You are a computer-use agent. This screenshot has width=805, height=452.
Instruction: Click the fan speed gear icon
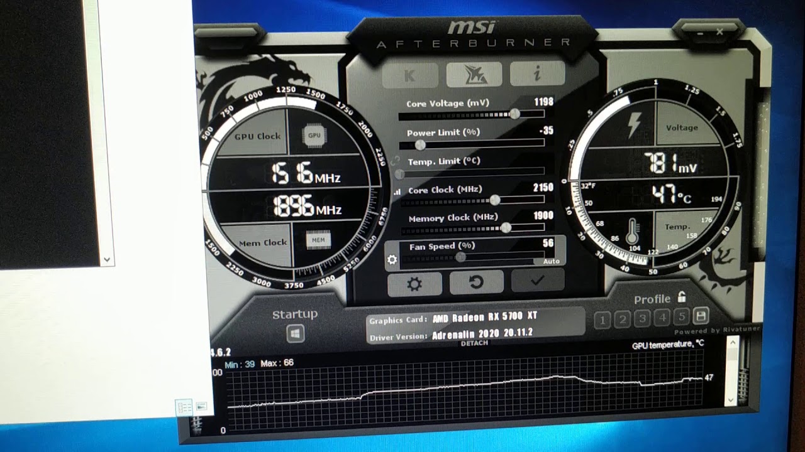pyautogui.click(x=392, y=259)
